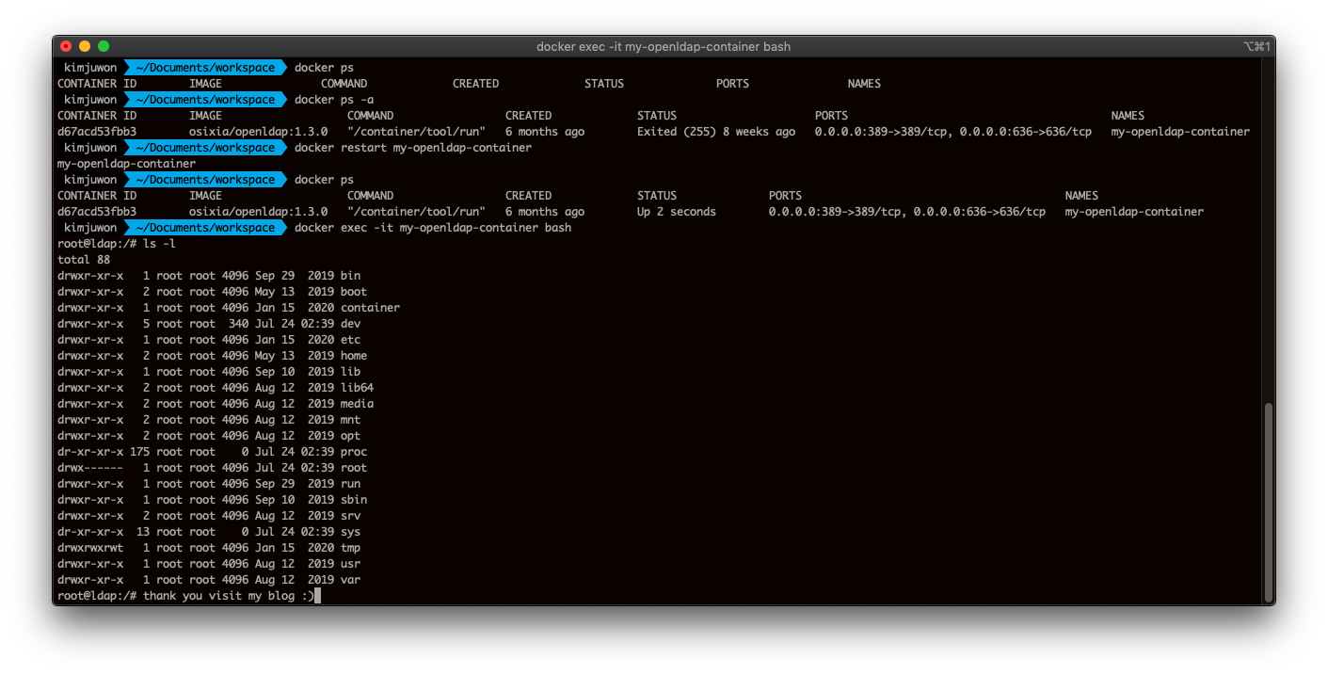Click the 'home' directory row
Image resolution: width=1328 pixels, height=675 pixels.
pos(213,356)
